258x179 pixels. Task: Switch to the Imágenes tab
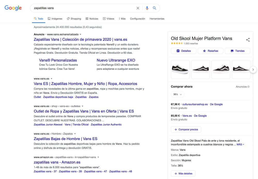coord(55,19)
